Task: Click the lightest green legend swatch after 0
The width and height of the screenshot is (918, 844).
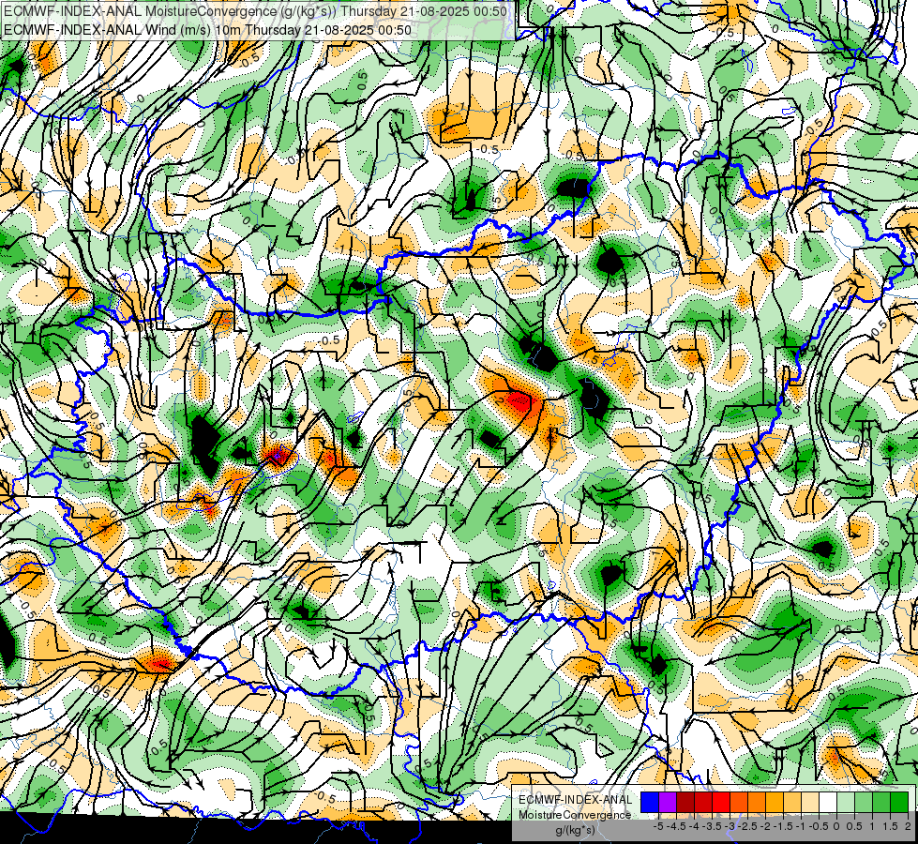Action: [846, 802]
